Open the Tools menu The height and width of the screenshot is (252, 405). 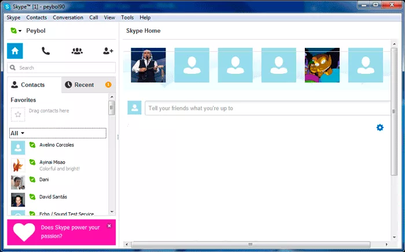click(127, 17)
